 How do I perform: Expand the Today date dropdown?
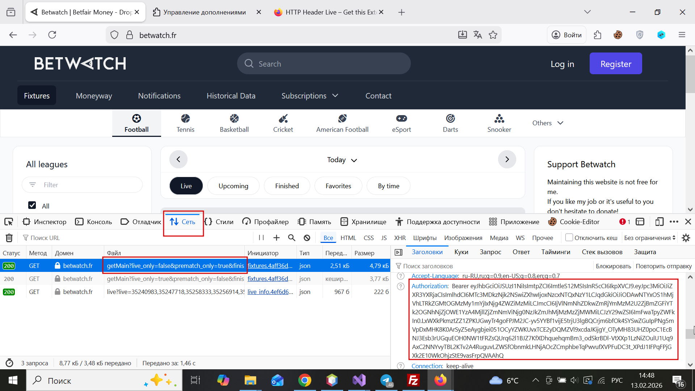[x=342, y=160]
